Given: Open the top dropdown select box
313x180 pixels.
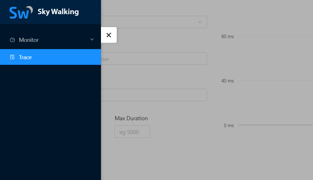Looking at the screenshot, I should [154, 22].
